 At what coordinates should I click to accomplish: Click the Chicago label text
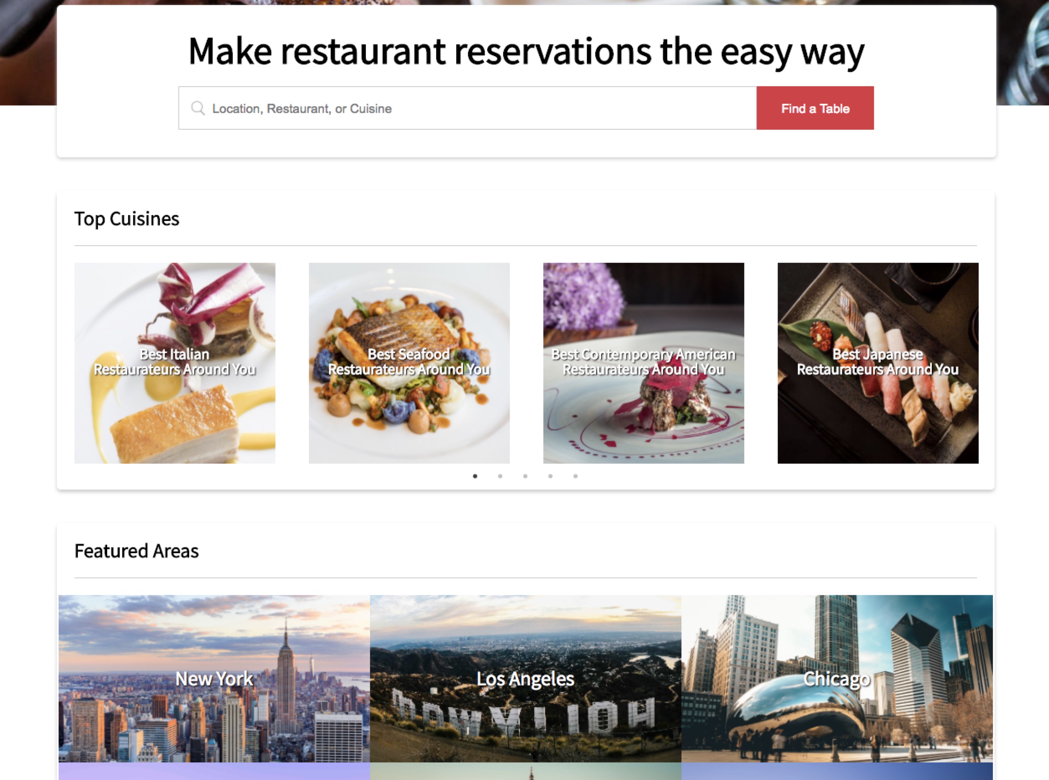837,679
